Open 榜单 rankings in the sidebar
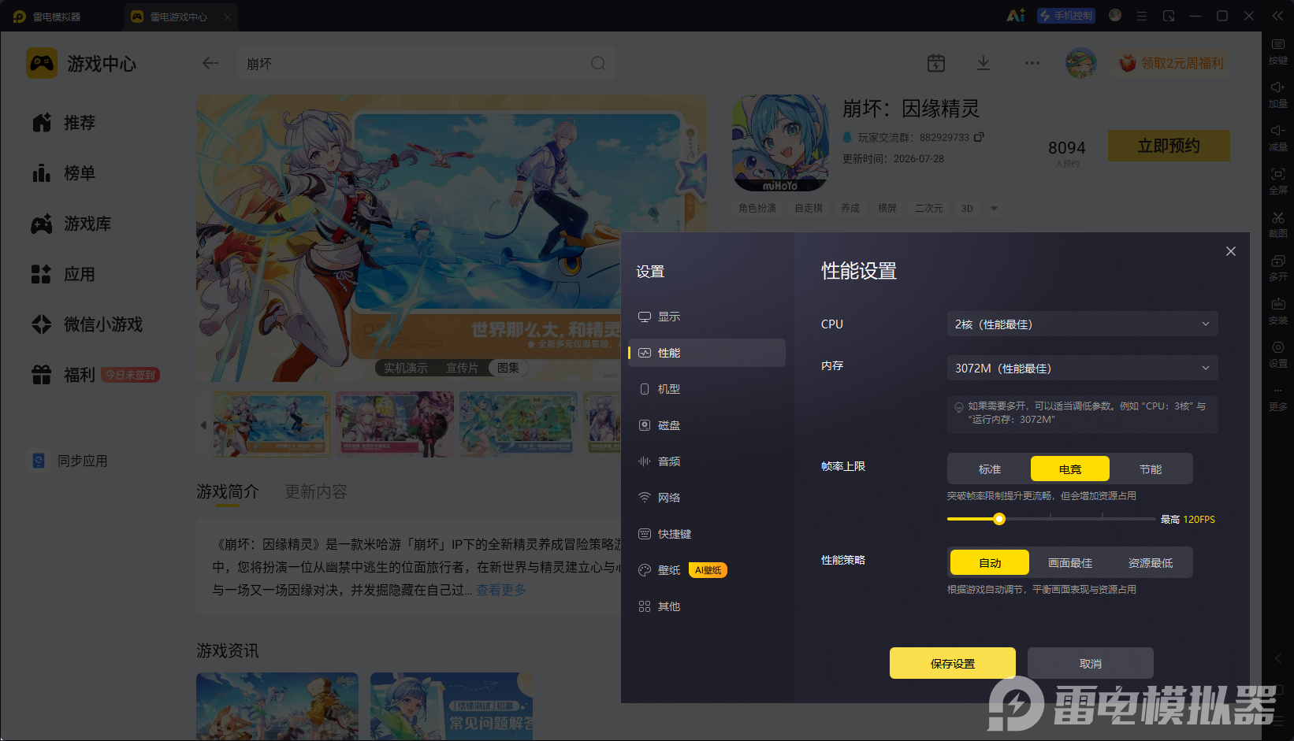 [65, 173]
